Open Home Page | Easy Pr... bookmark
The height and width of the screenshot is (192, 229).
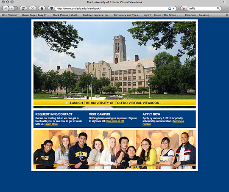point(36,15)
